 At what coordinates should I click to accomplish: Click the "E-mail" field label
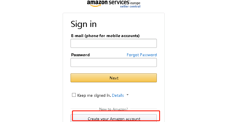tap(77, 36)
